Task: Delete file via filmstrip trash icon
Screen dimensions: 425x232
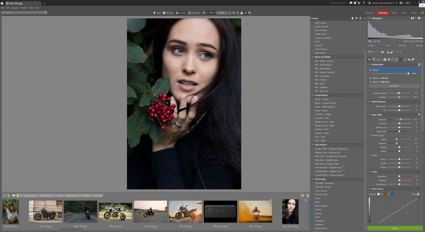Action: click(x=308, y=196)
